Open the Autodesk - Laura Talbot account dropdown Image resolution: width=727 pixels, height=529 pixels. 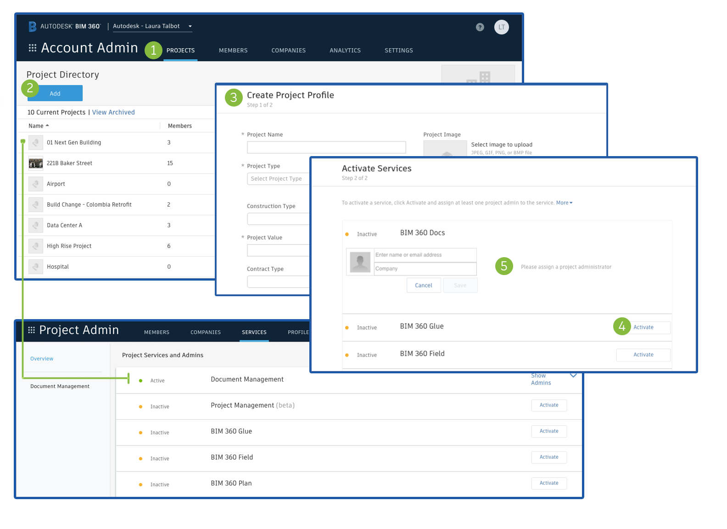click(x=152, y=26)
